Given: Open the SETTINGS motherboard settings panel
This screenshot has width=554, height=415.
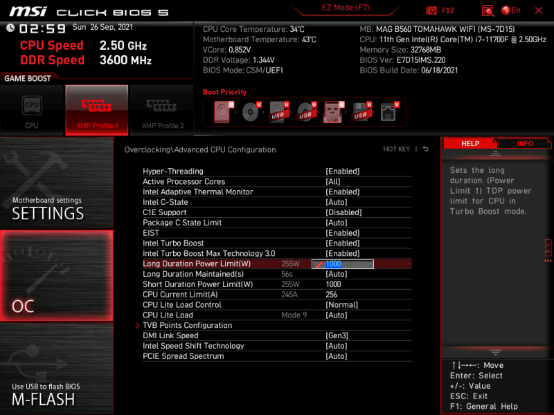Looking at the screenshot, I should coord(57,183).
